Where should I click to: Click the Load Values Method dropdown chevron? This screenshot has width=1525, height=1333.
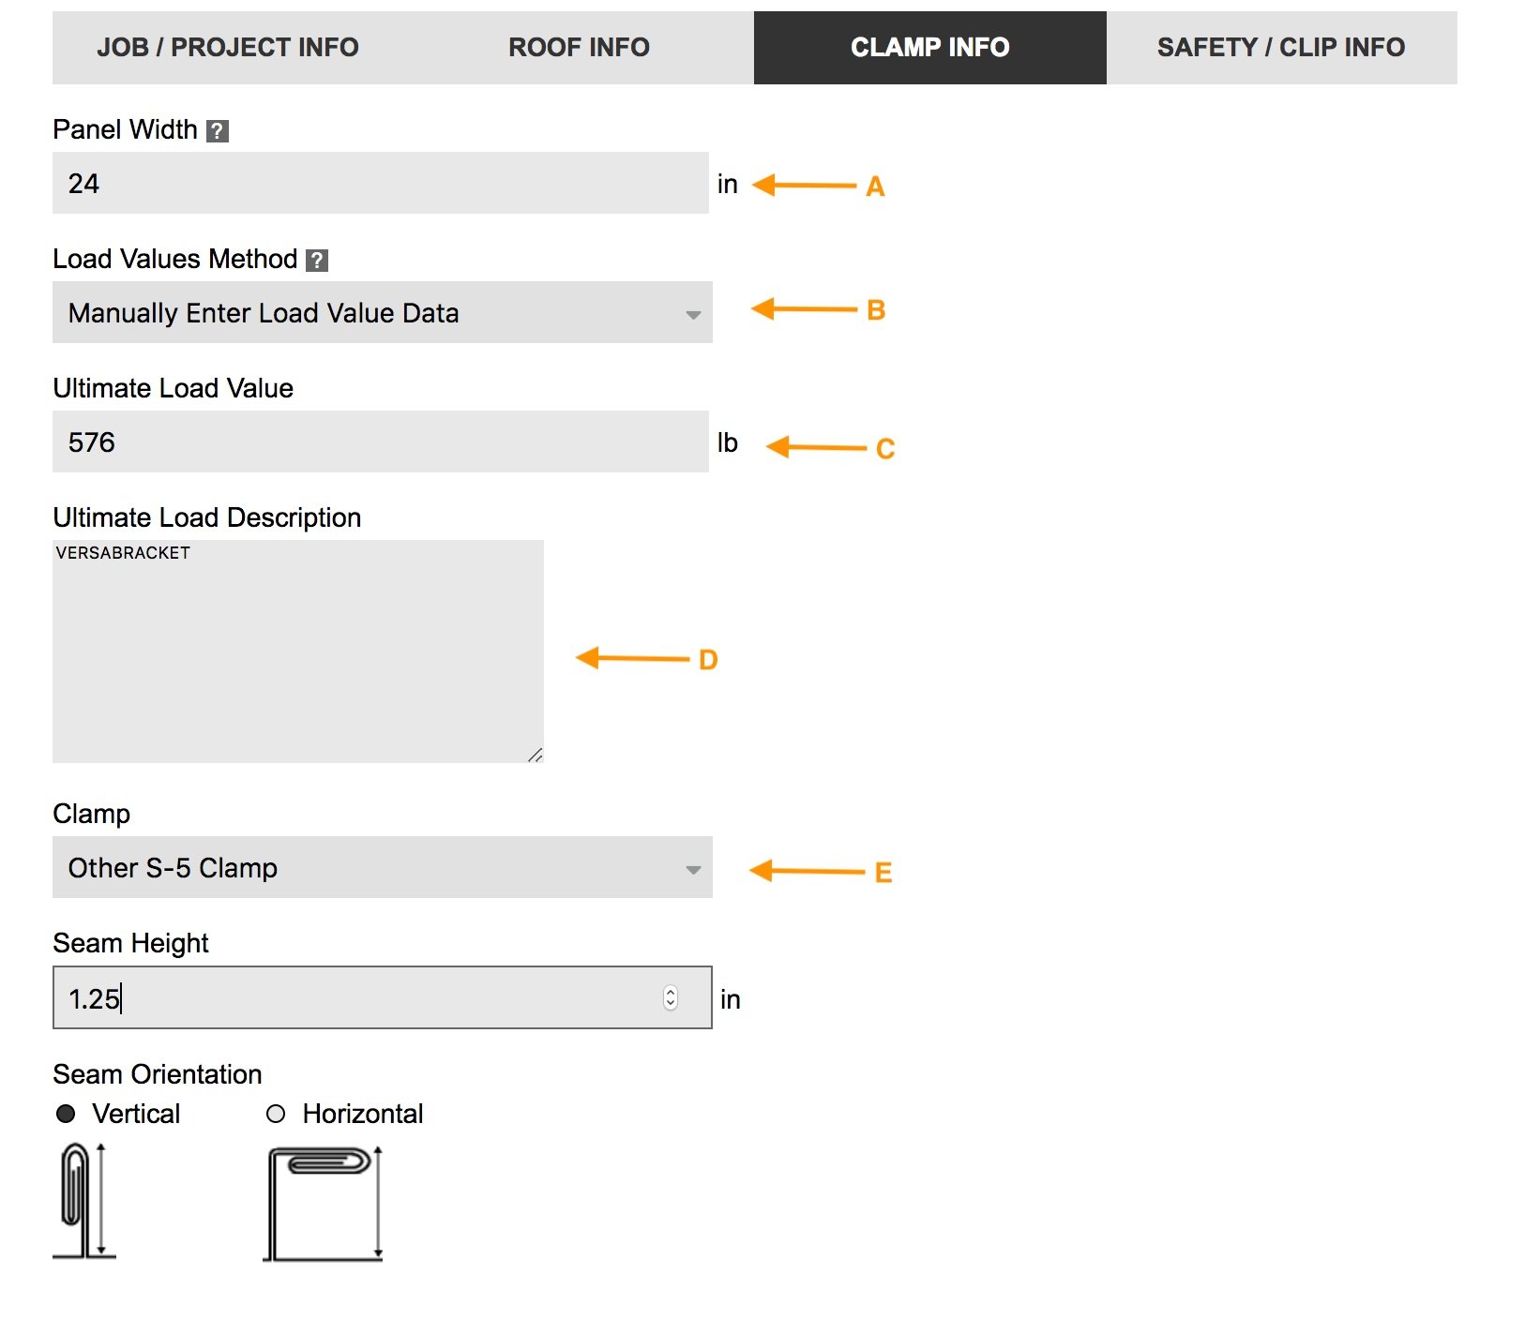[693, 314]
